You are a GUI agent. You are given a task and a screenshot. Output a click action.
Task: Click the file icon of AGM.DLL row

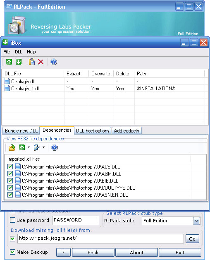pos(18,173)
